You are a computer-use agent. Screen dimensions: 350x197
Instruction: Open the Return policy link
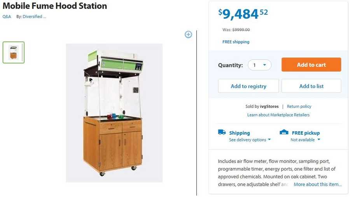(299, 106)
